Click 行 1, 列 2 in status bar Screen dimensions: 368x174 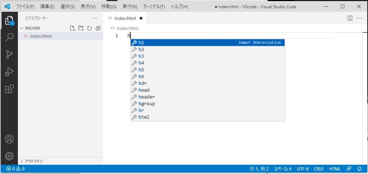(259, 169)
